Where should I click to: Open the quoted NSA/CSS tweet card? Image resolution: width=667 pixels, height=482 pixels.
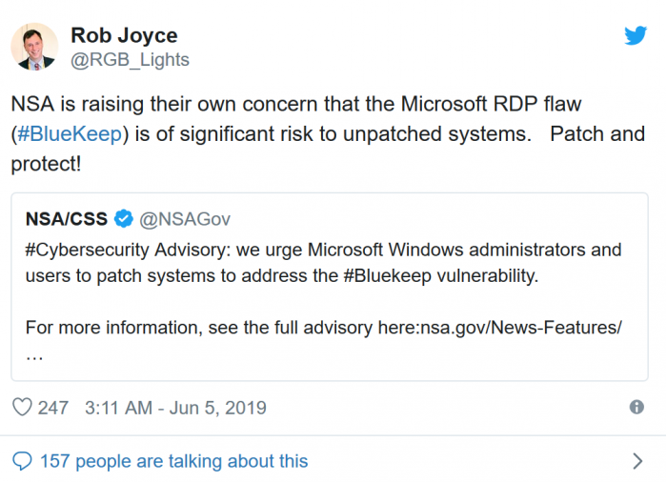coord(330,287)
